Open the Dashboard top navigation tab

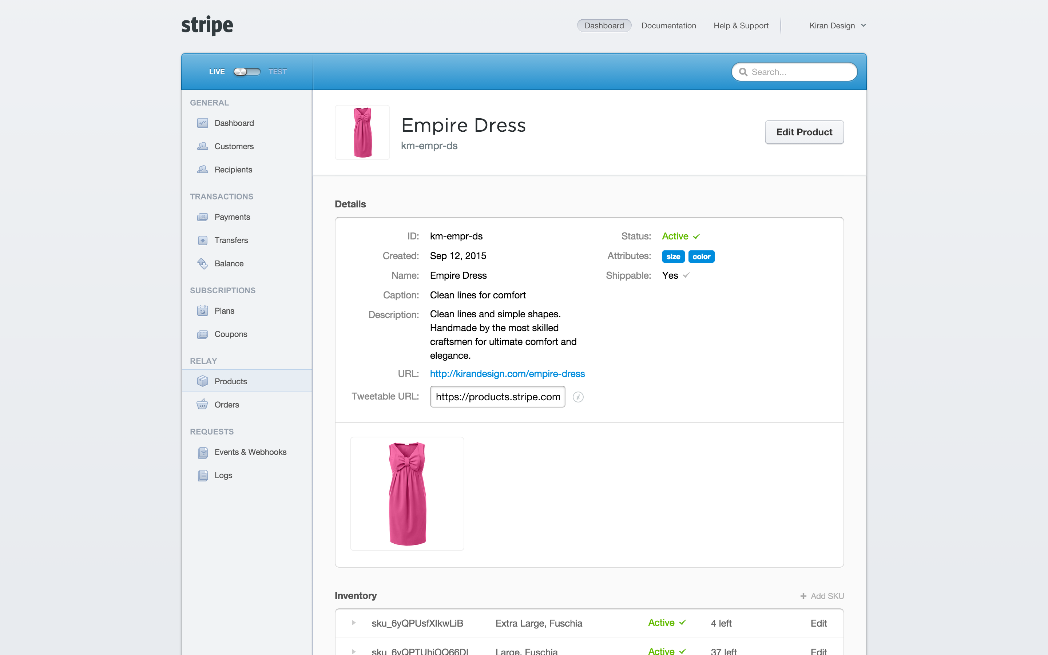tap(604, 25)
